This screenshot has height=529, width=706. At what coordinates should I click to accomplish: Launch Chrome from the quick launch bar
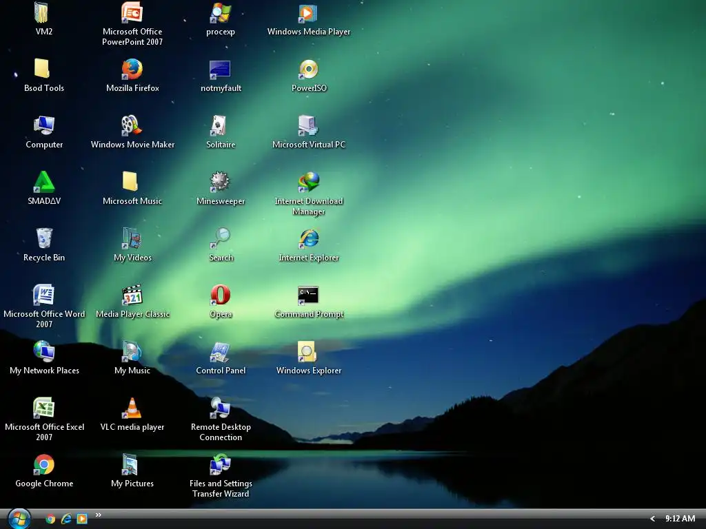(x=50, y=519)
